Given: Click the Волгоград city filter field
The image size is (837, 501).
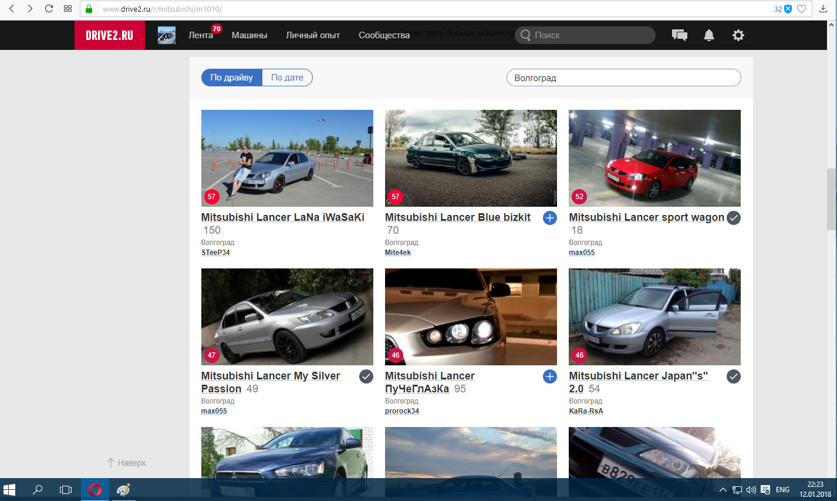Looking at the screenshot, I should click(624, 78).
